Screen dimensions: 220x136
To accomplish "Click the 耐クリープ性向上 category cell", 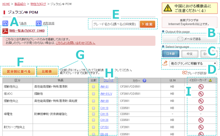I will coord(18,127).
